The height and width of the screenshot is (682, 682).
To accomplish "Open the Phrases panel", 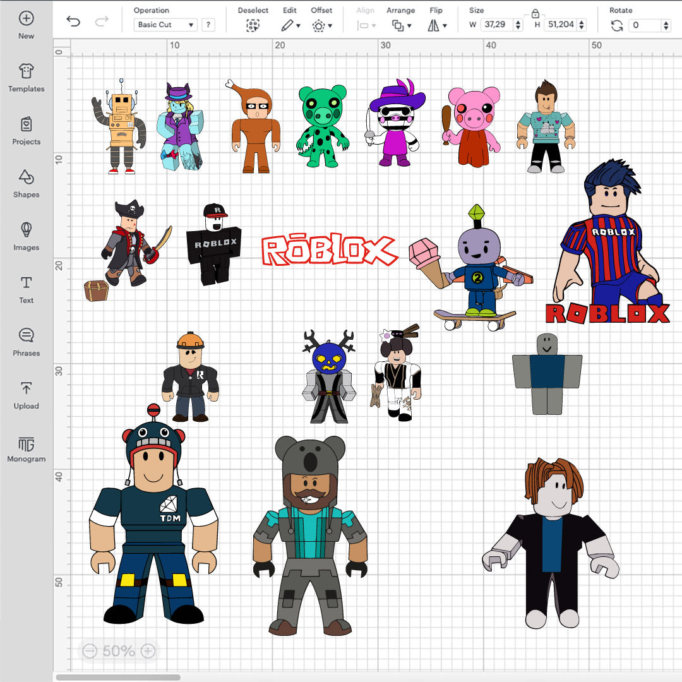I will (26, 342).
